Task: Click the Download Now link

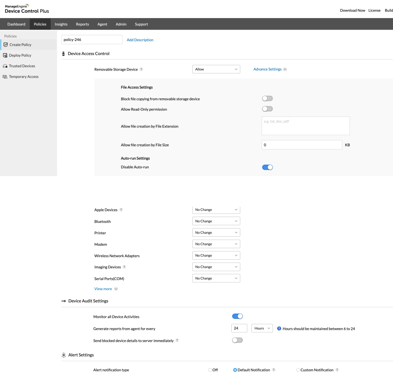Action: [x=352, y=10]
